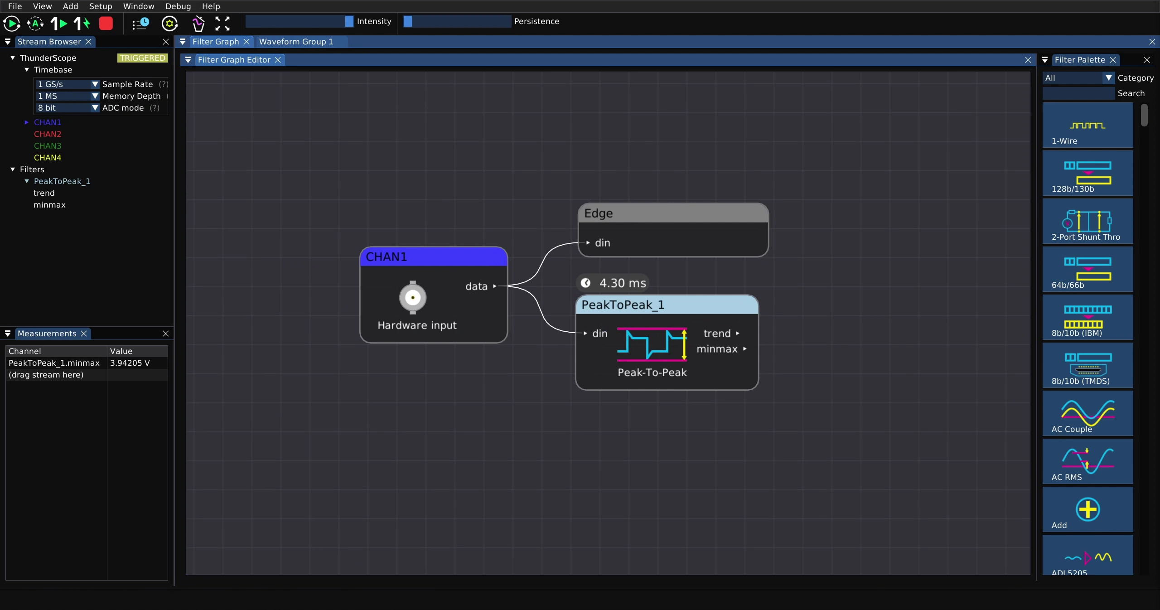Collapse the ThunderScope tree node
Image resolution: width=1160 pixels, height=610 pixels.
(13, 58)
